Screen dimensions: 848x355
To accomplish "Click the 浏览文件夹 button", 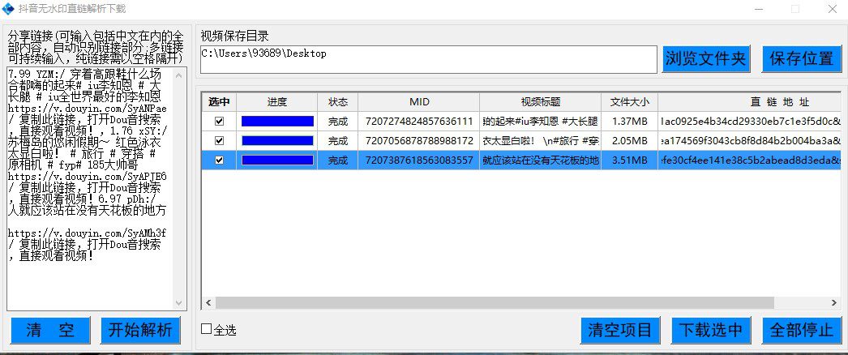I will pyautogui.click(x=706, y=59).
